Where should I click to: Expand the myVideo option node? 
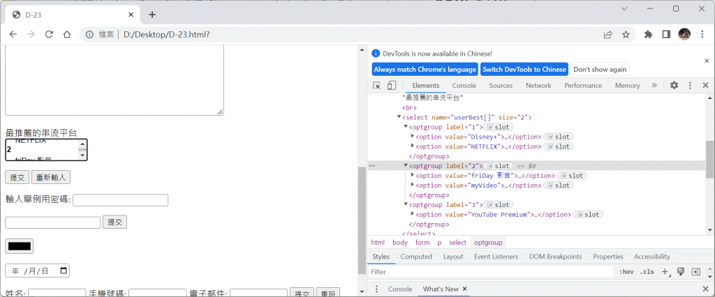[x=413, y=185]
